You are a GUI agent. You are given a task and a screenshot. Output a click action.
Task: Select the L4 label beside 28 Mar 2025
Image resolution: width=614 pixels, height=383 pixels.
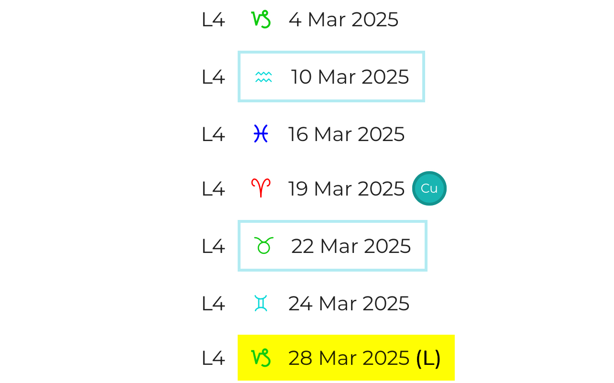click(x=213, y=358)
